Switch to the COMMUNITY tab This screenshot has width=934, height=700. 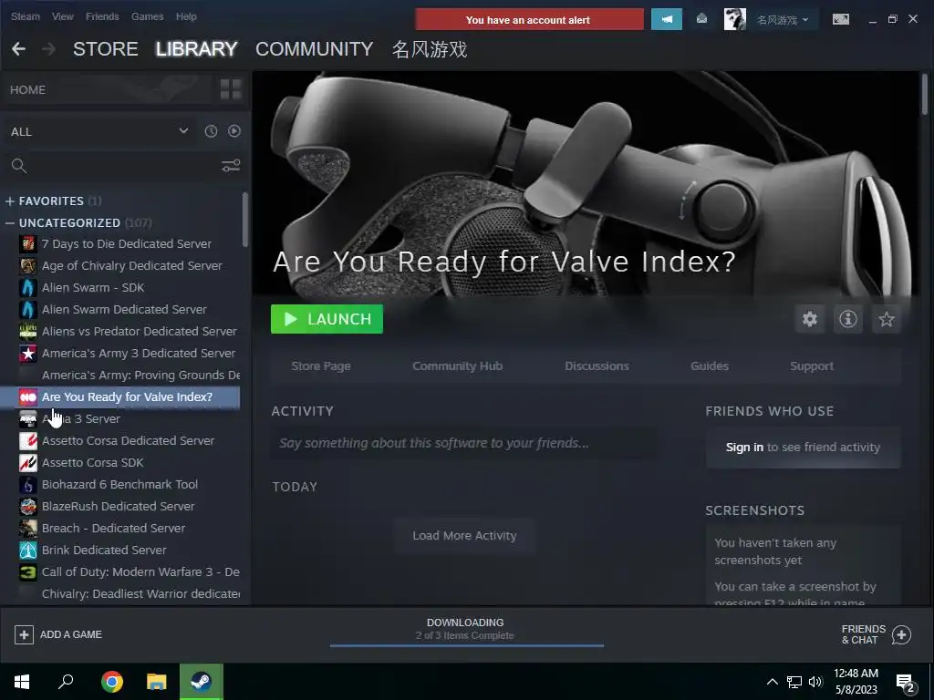click(x=314, y=49)
